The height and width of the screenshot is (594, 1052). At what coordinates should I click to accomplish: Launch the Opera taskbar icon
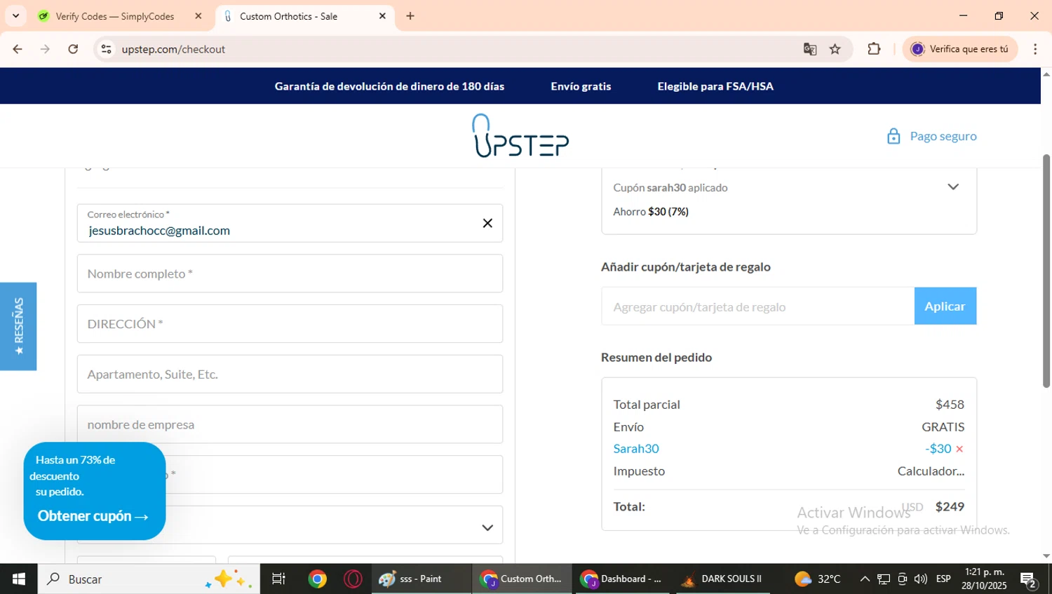(x=353, y=579)
